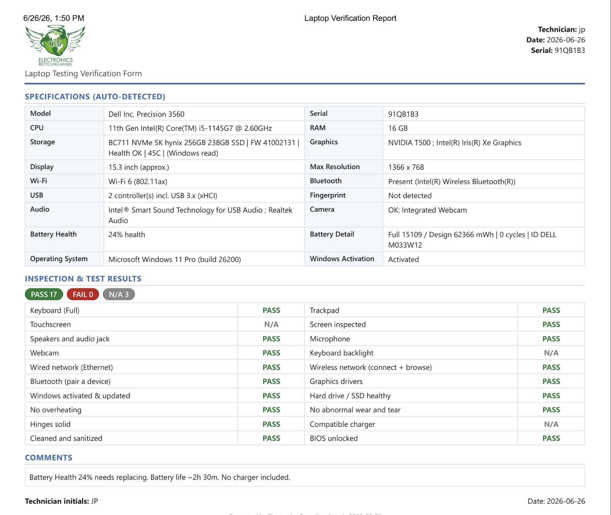
Task: Click PASS result for Webcam
Action: (272, 353)
